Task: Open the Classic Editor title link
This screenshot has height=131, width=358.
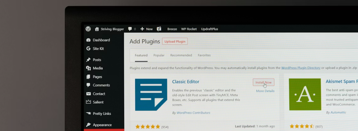Action: tap(186, 82)
